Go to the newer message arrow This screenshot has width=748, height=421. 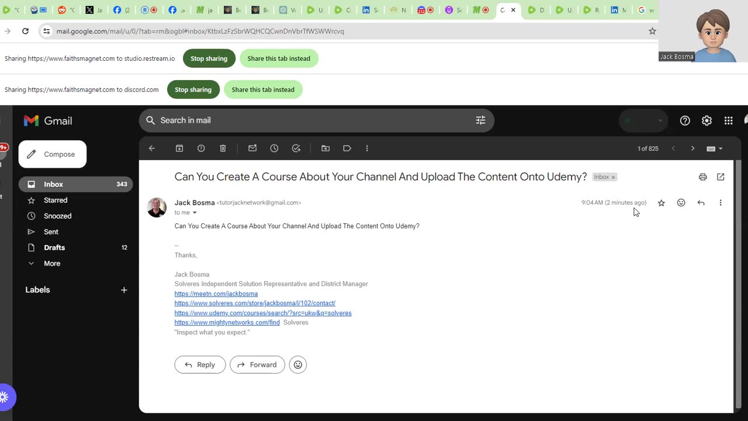[673, 149]
